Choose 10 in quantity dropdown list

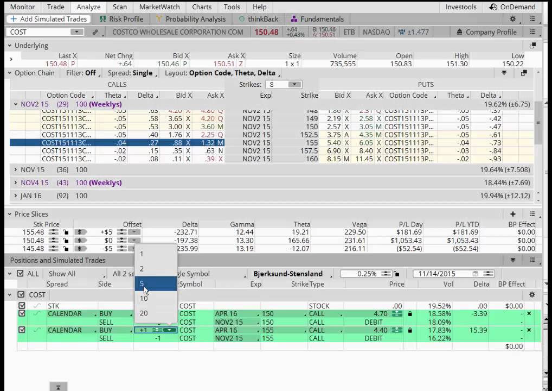click(156, 298)
